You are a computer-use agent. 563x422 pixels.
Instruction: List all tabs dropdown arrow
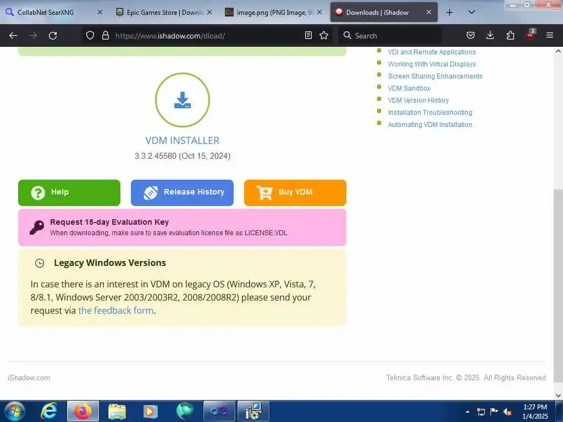(x=472, y=13)
